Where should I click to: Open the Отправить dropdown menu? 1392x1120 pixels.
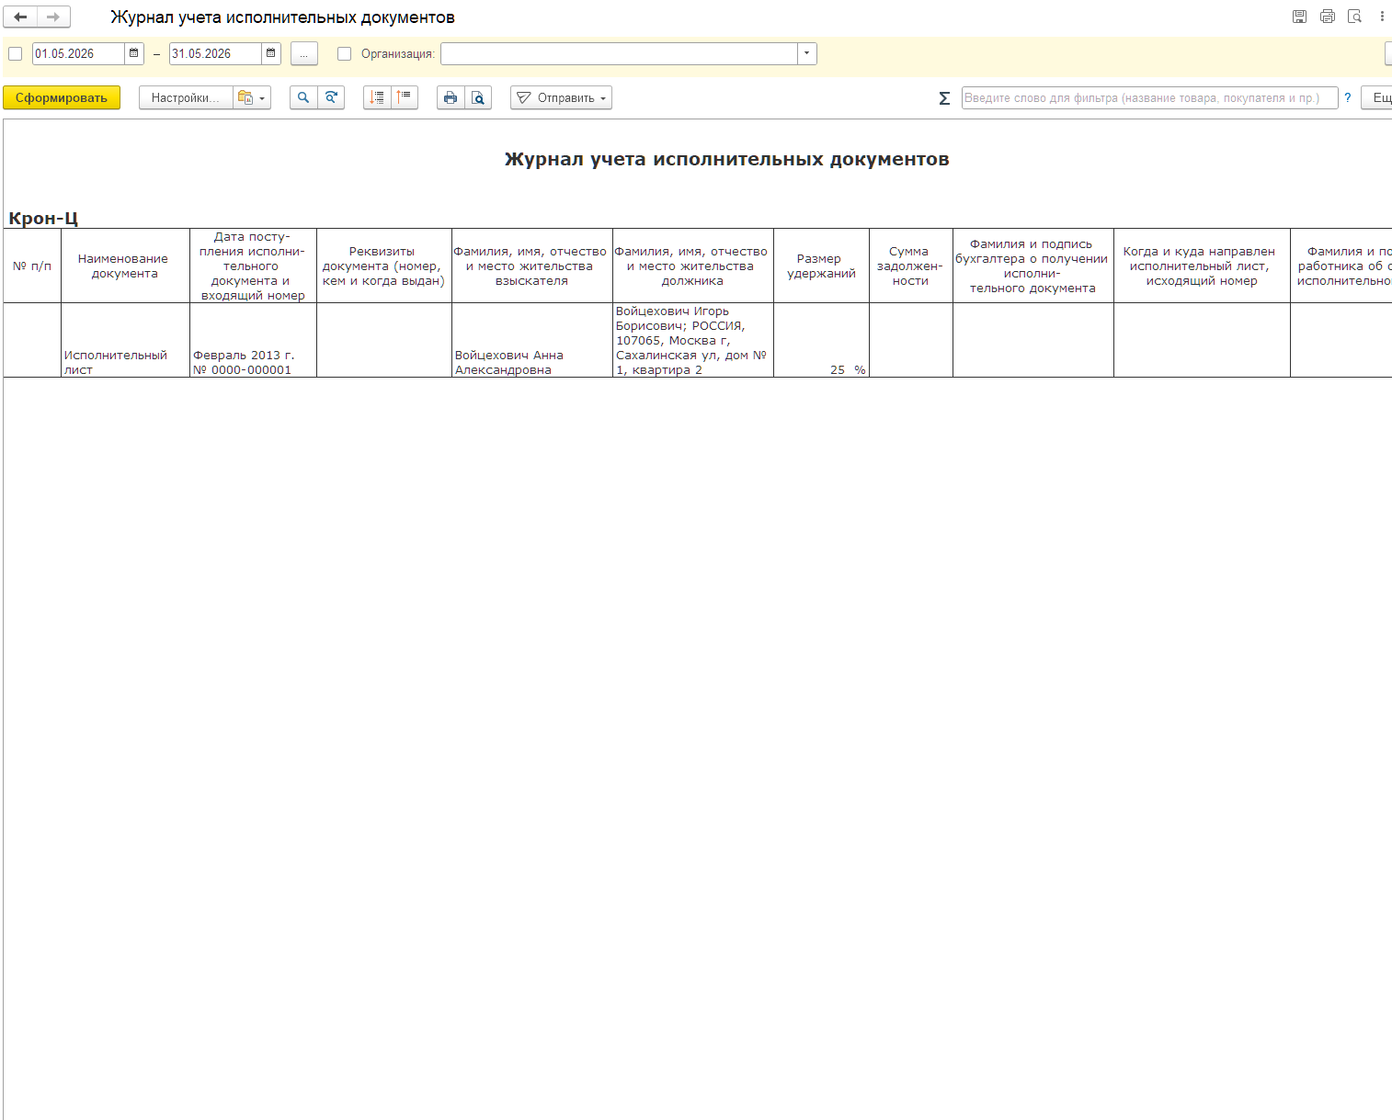pos(561,97)
